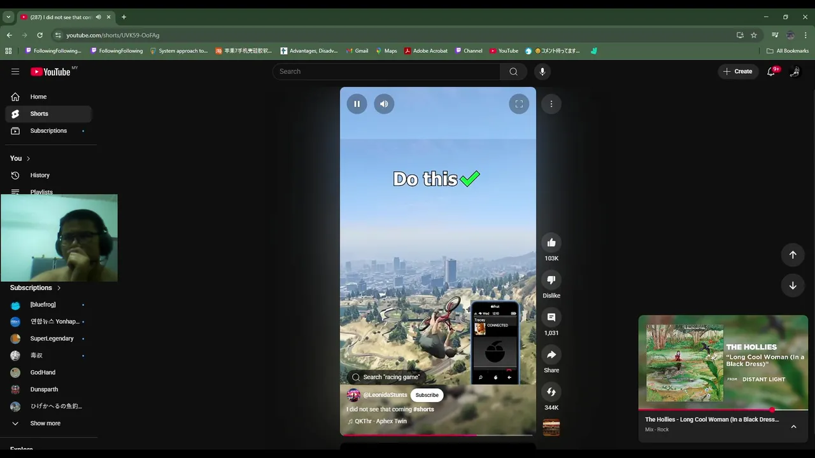Click the site information icon in address bar

coord(58,35)
